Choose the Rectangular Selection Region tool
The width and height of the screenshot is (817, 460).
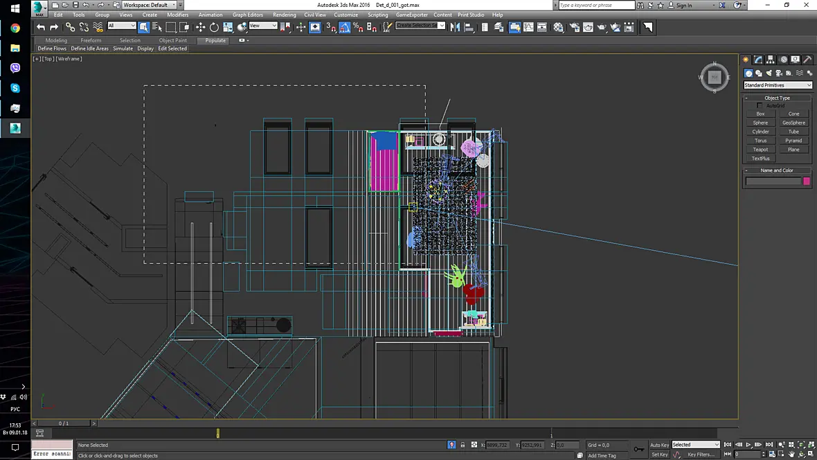(x=171, y=27)
